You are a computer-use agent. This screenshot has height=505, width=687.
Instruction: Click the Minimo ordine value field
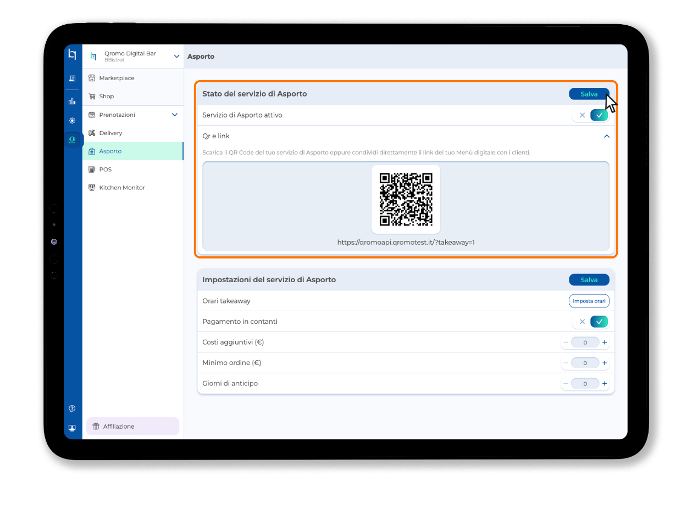pyautogui.click(x=585, y=363)
